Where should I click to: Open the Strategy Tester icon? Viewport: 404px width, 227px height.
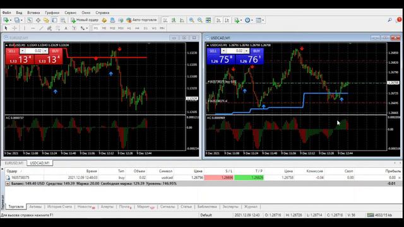click(63, 20)
